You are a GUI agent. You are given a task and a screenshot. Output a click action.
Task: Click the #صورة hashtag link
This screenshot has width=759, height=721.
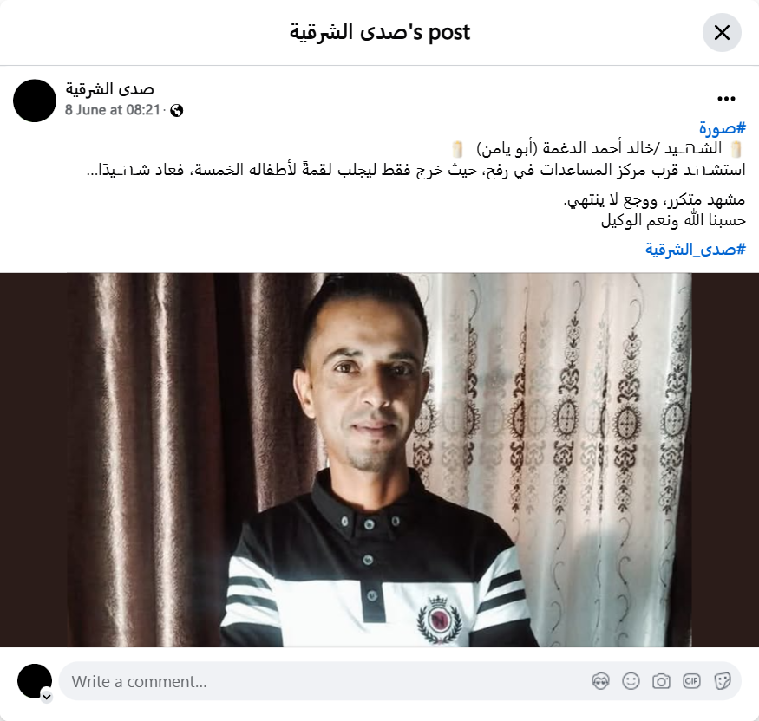point(722,128)
